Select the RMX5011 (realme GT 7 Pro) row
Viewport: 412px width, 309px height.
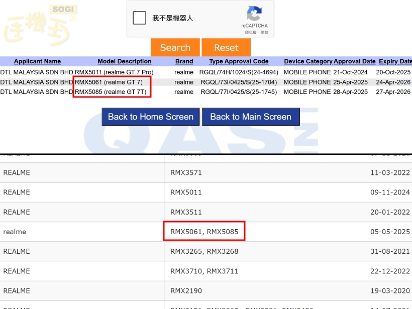pos(114,72)
